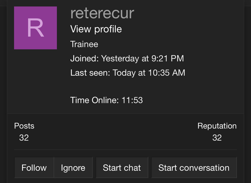Click the Posts label
This screenshot has width=251, height=183.
(24, 126)
